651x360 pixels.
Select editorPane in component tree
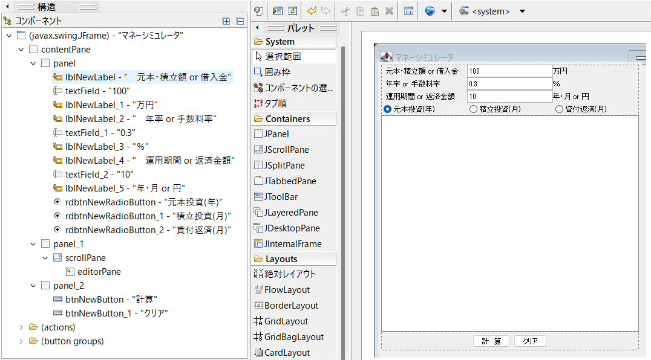coord(93,272)
